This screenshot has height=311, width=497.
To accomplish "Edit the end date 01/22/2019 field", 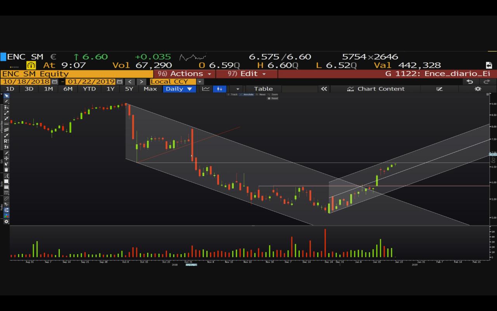I will tap(90, 82).
